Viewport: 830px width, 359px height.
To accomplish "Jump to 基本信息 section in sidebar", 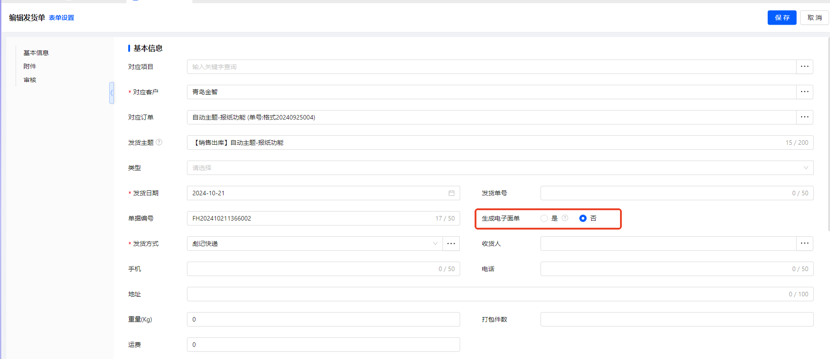I will pyautogui.click(x=36, y=53).
